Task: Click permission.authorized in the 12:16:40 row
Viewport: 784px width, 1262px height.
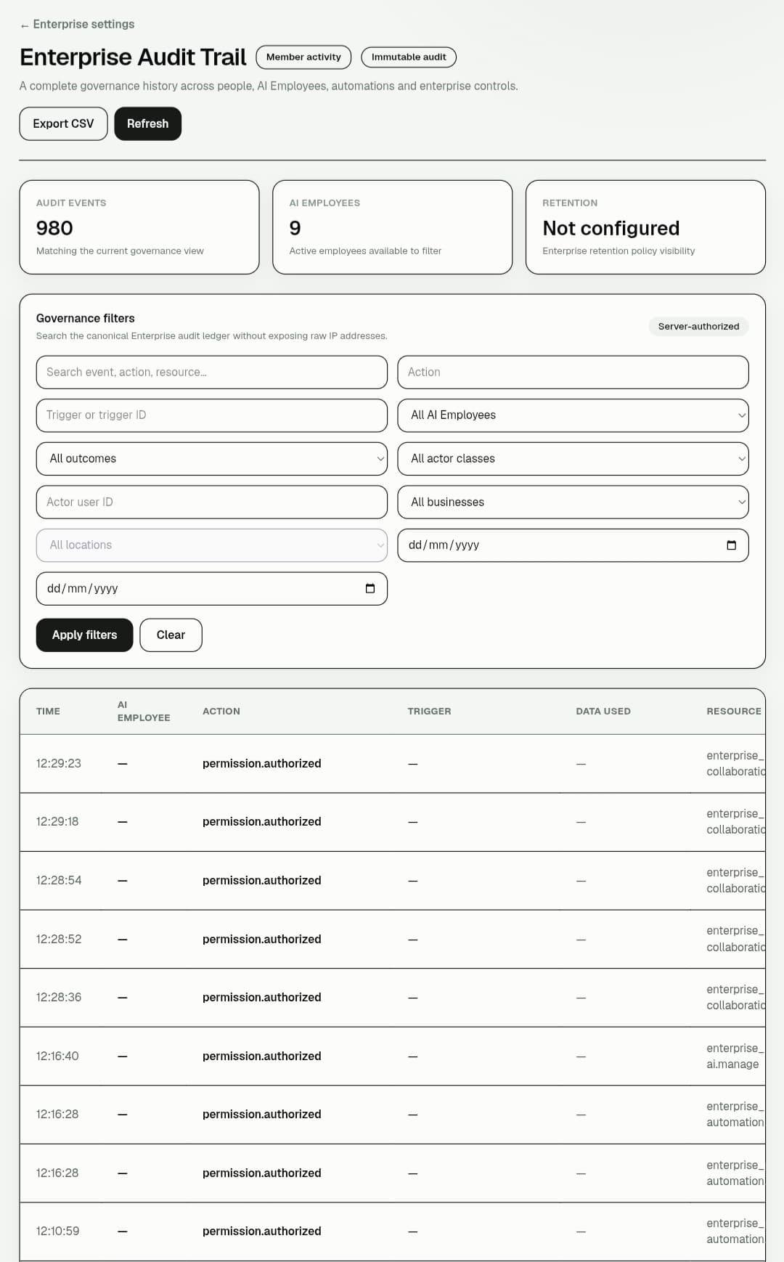Action: pos(261,1056)
